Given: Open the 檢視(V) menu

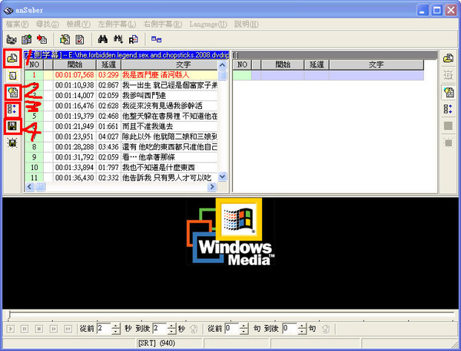Looking at the screenshot, I should [78, 25].
